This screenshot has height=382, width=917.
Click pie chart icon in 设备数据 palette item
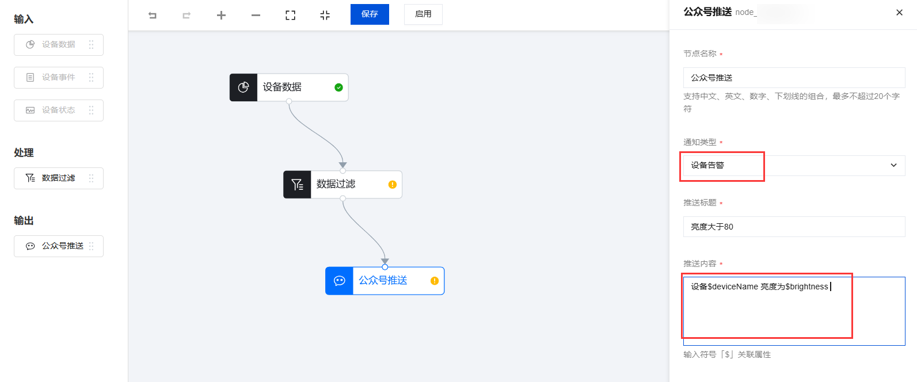[x=31, y=44]
